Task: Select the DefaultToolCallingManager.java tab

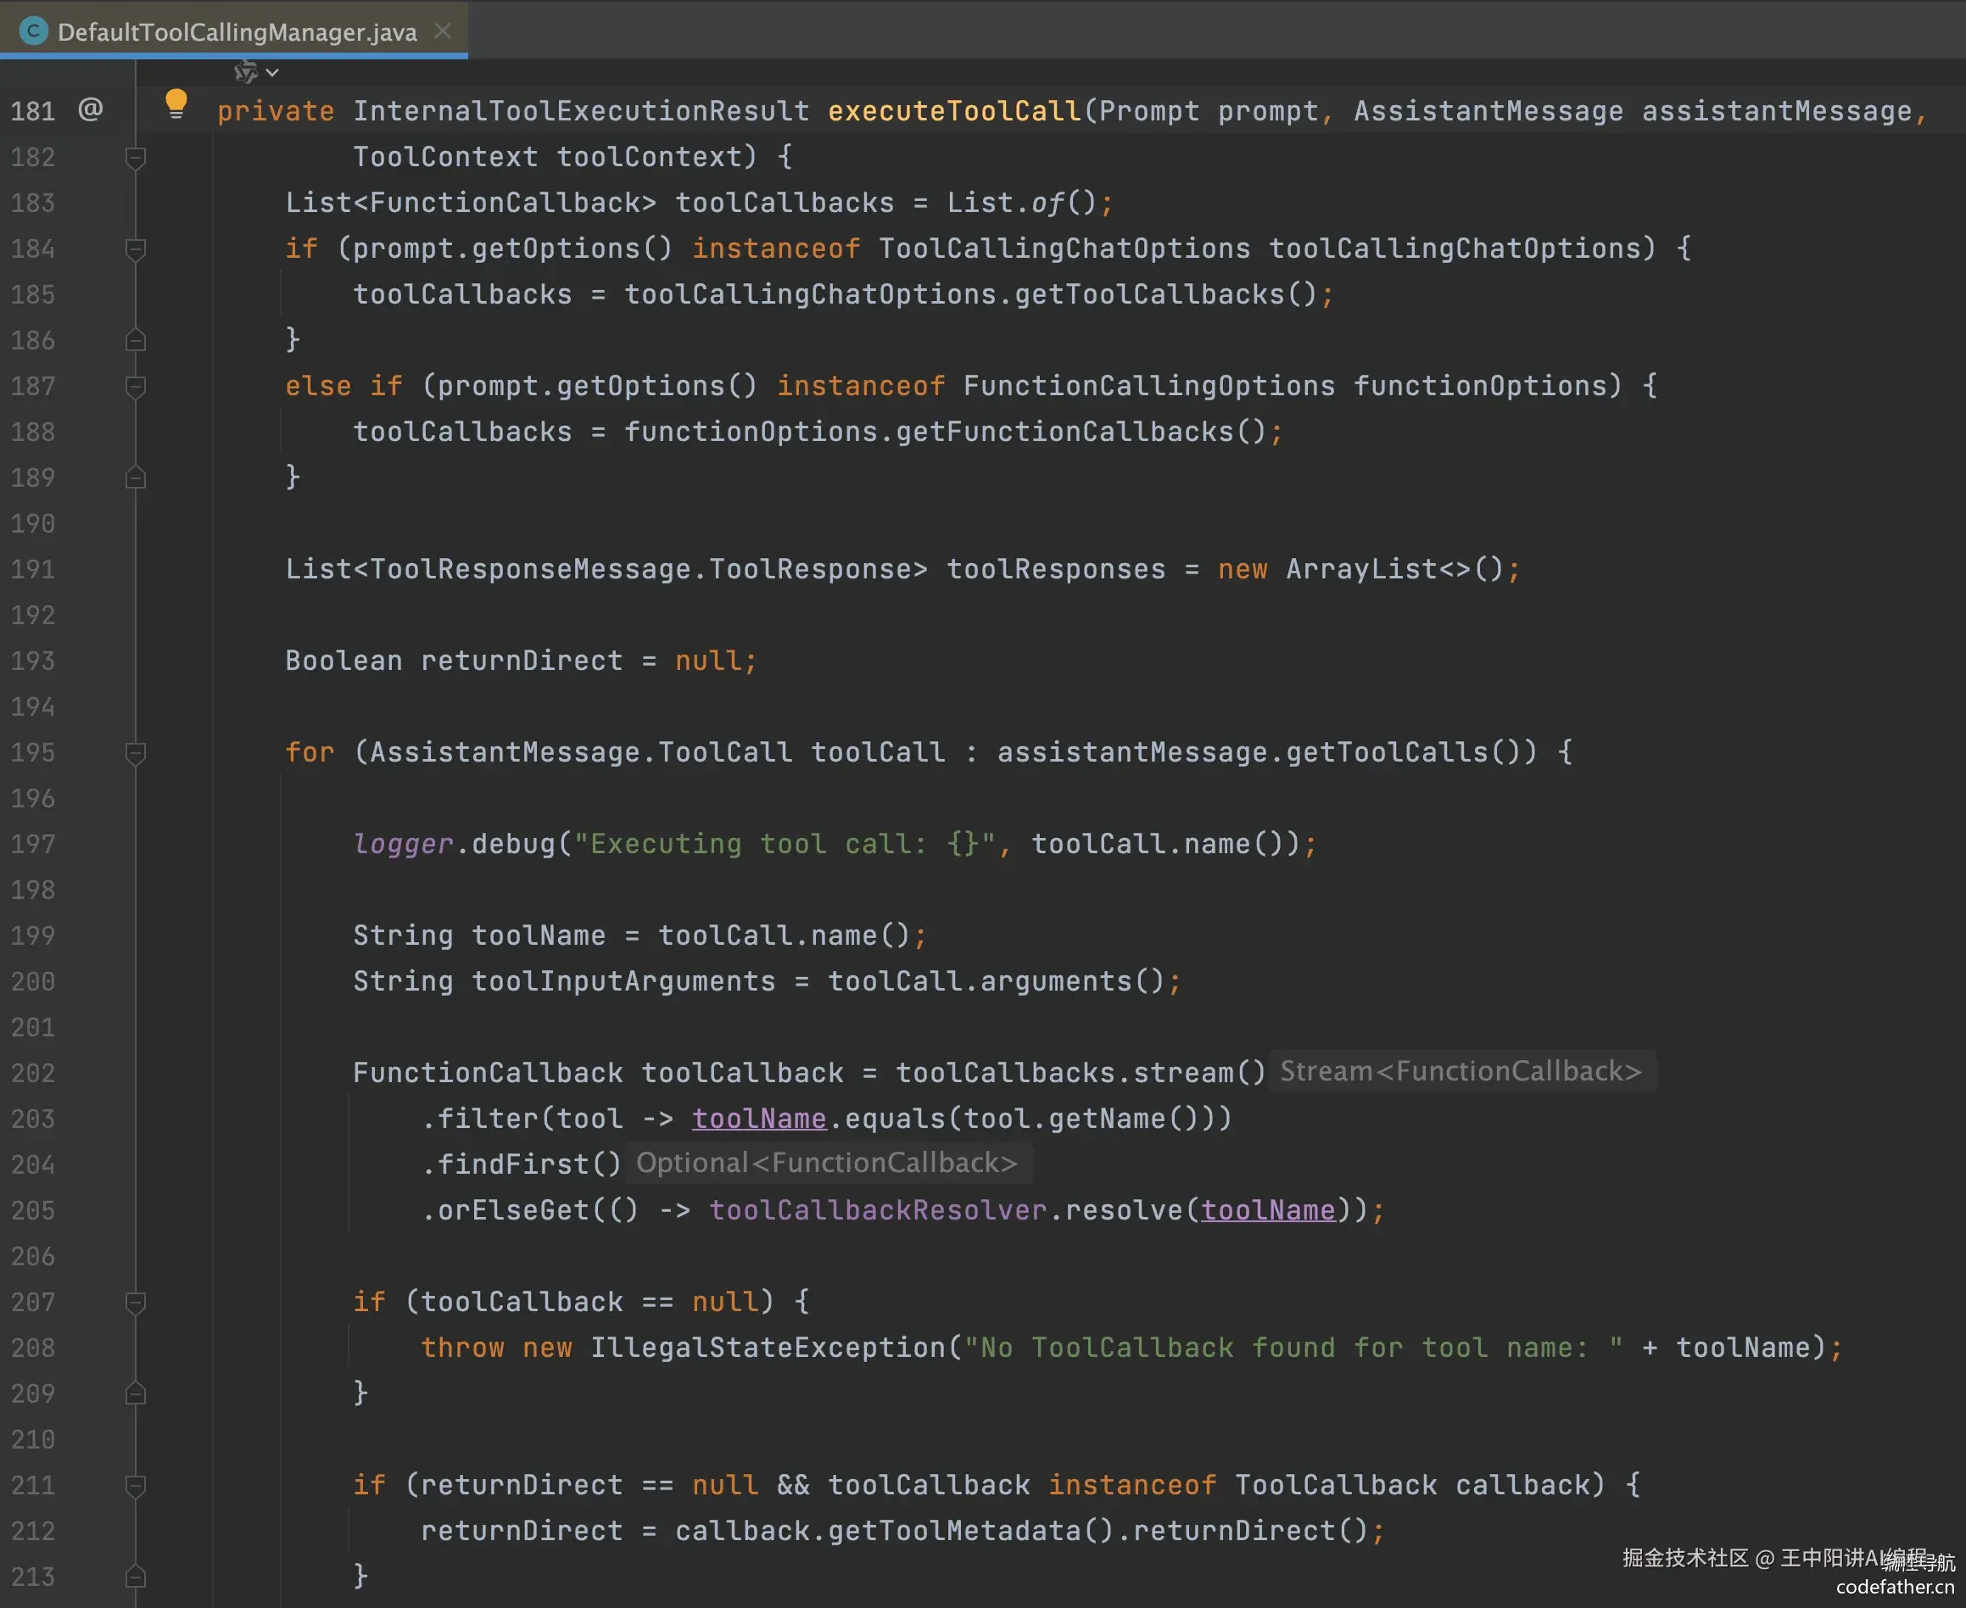Action: click(237, 32)
